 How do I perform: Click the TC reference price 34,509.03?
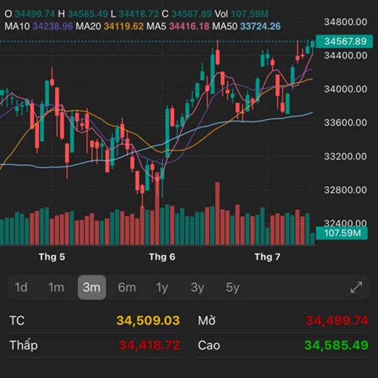148,321
